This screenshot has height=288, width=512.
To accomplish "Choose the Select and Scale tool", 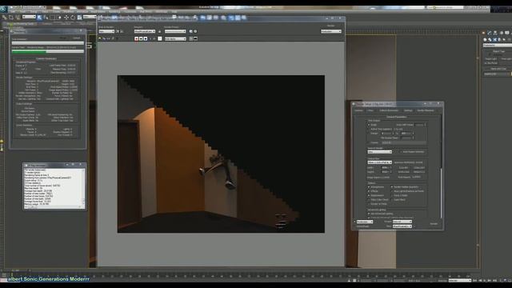I will click(79, 18).
